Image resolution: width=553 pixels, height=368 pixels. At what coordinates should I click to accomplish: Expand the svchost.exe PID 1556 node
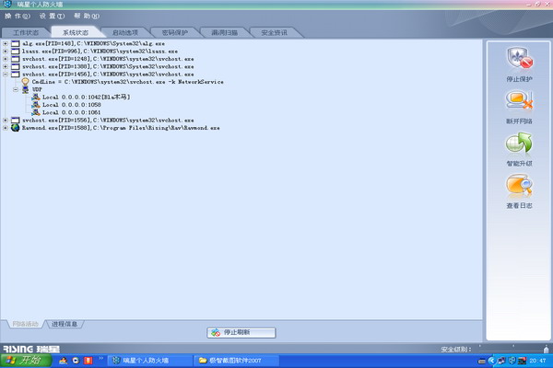pyautogui.click(x=6, y=121)
